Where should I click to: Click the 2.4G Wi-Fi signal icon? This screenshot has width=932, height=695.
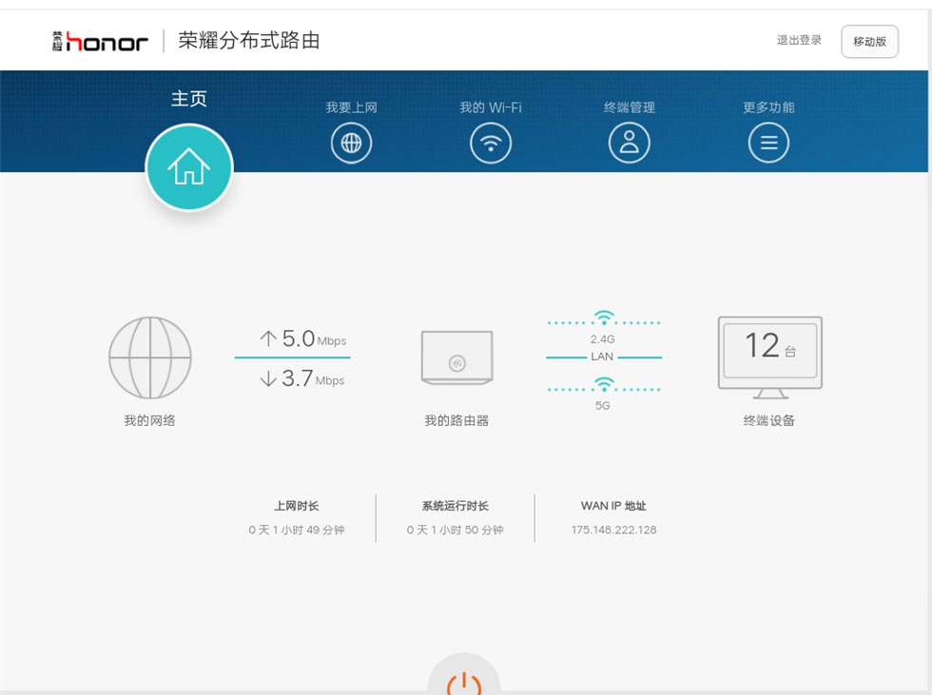coord(603,319)
